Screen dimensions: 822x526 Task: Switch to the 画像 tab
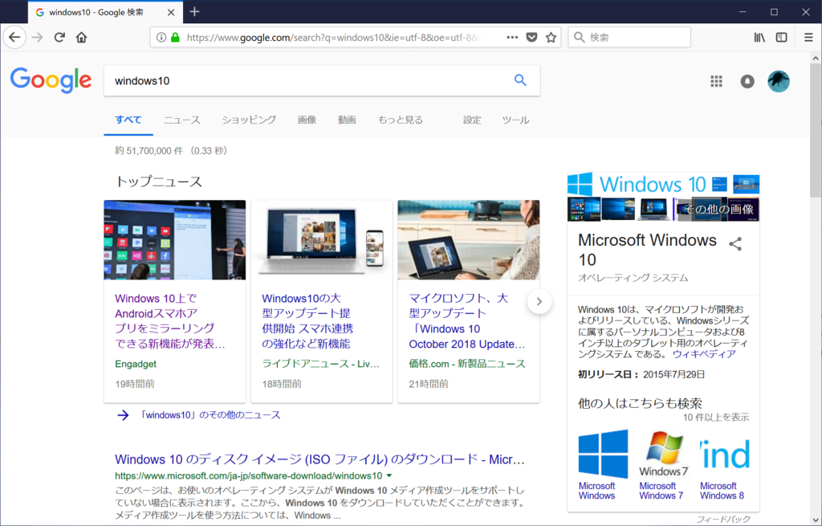[307, 120]
